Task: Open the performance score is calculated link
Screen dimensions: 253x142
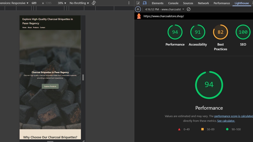Action: click(x=234, y=116)
